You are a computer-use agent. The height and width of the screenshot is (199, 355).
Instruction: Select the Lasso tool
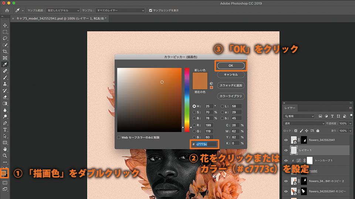pyautogui.click(x=5, y=39)
